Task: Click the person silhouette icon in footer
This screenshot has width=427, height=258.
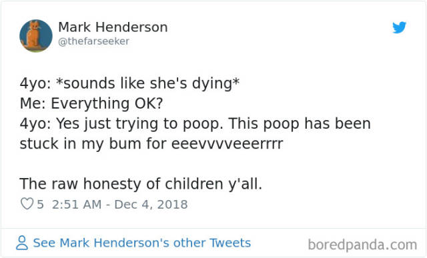Action: coord(22,243)
